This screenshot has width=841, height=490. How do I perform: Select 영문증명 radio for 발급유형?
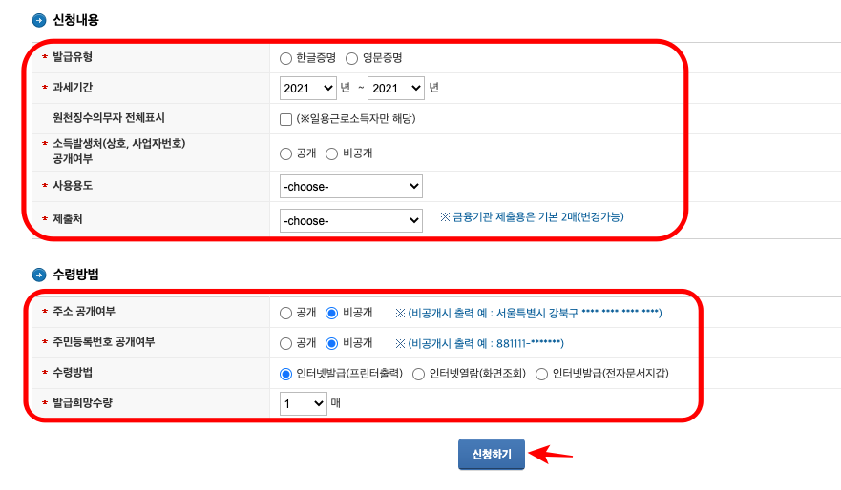352,58
